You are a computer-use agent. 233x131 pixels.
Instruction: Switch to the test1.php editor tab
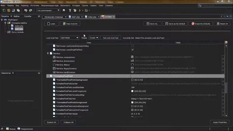pos(76,17)
